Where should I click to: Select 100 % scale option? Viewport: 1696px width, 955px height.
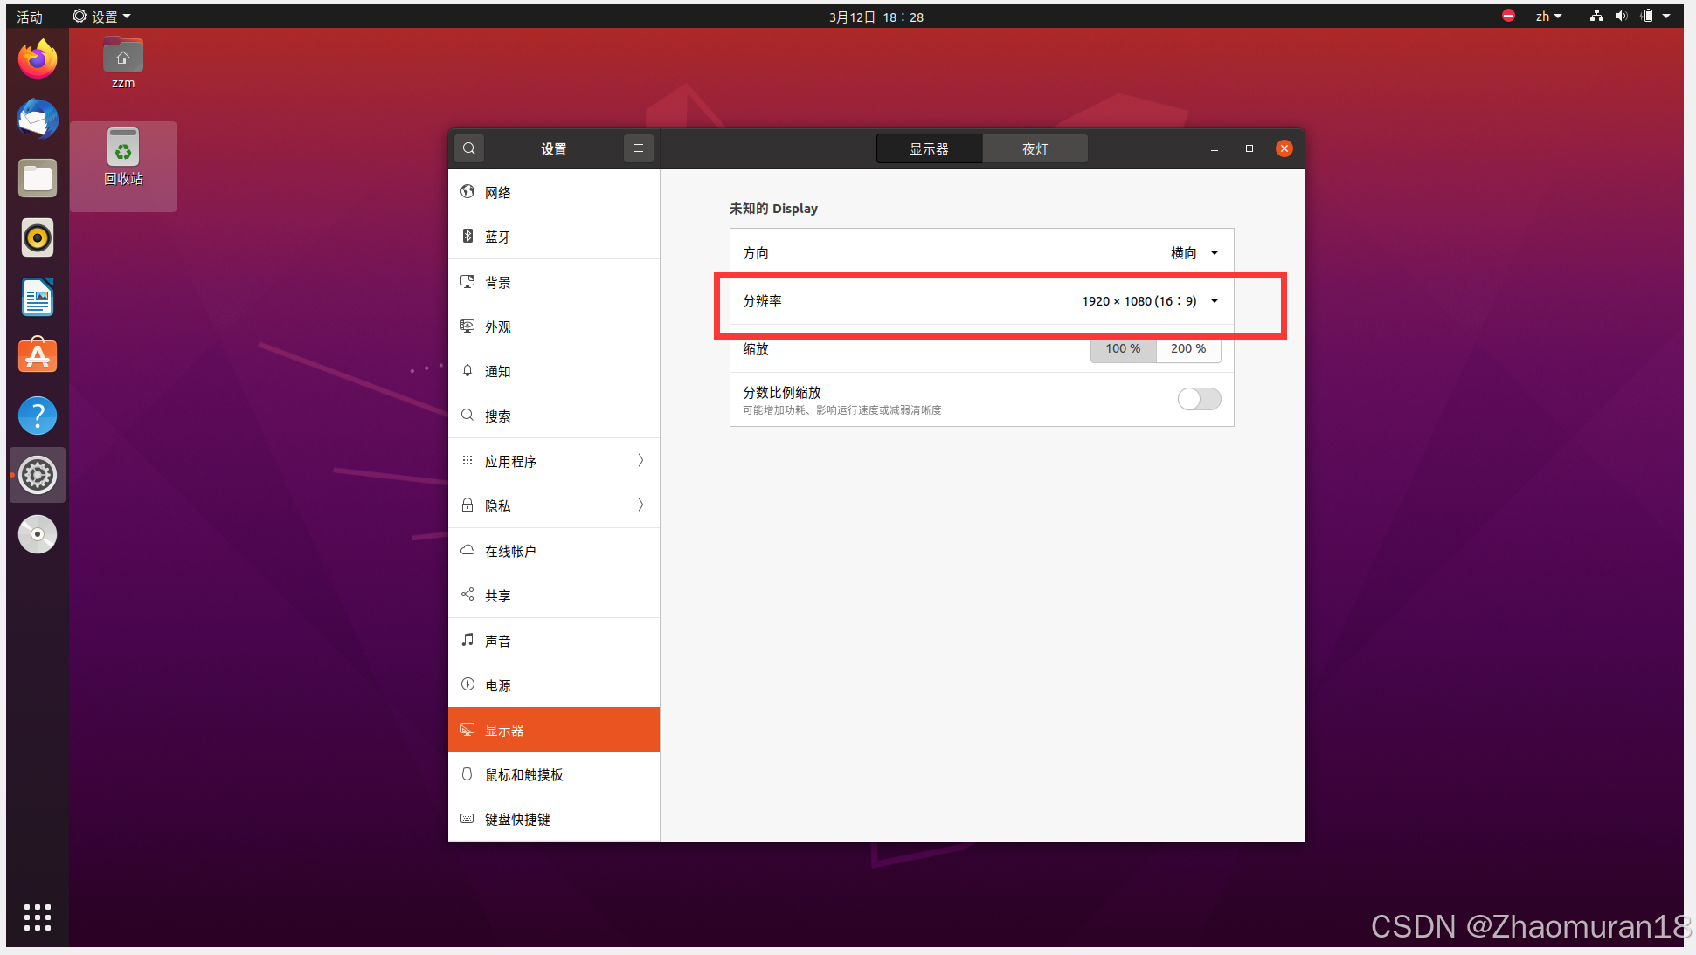1123,348
